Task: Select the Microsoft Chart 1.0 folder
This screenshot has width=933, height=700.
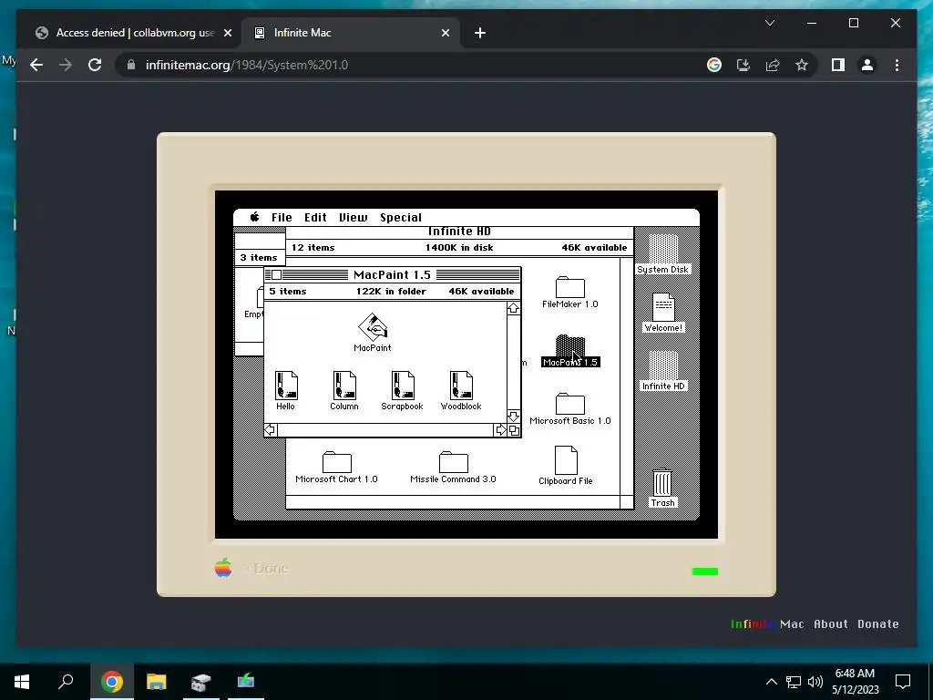Action: (x=337, y=462)
